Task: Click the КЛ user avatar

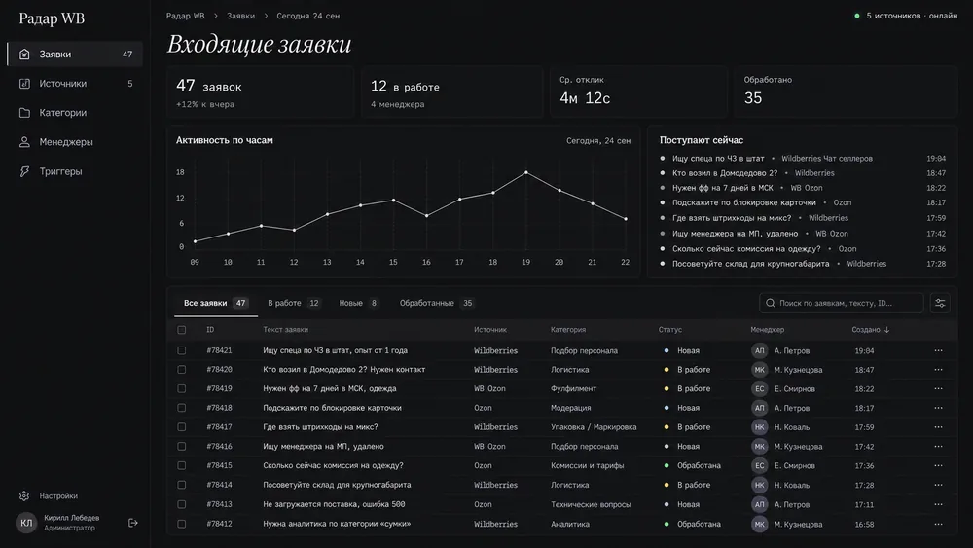Action: pos(26,523)
